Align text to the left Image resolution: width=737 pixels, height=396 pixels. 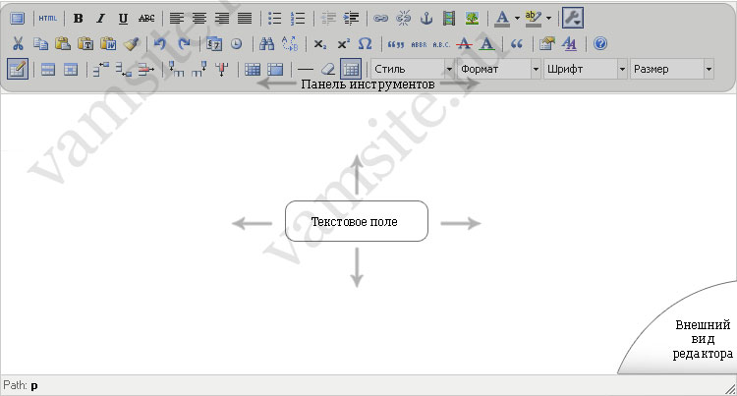pos(176,19)
